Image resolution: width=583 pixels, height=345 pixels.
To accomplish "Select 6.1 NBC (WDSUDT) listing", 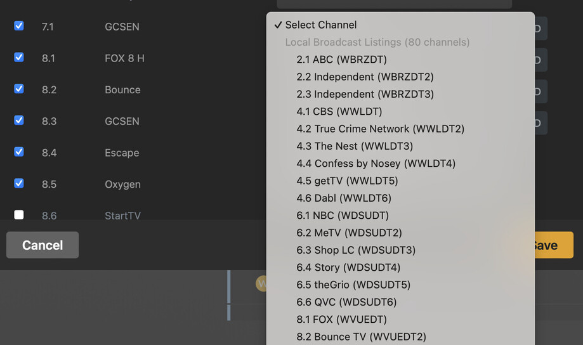I will pos(343,216).
